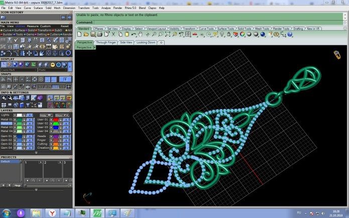This screenshot has height=218, width=349.
Task: Click the New file icon in Standard toolbar
Action: tap(79, 34)
